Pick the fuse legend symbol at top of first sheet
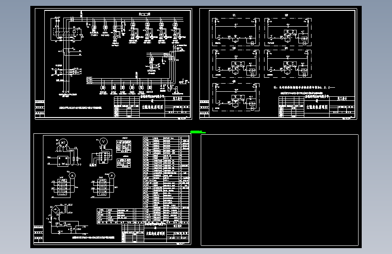 [x=144, y=14]
